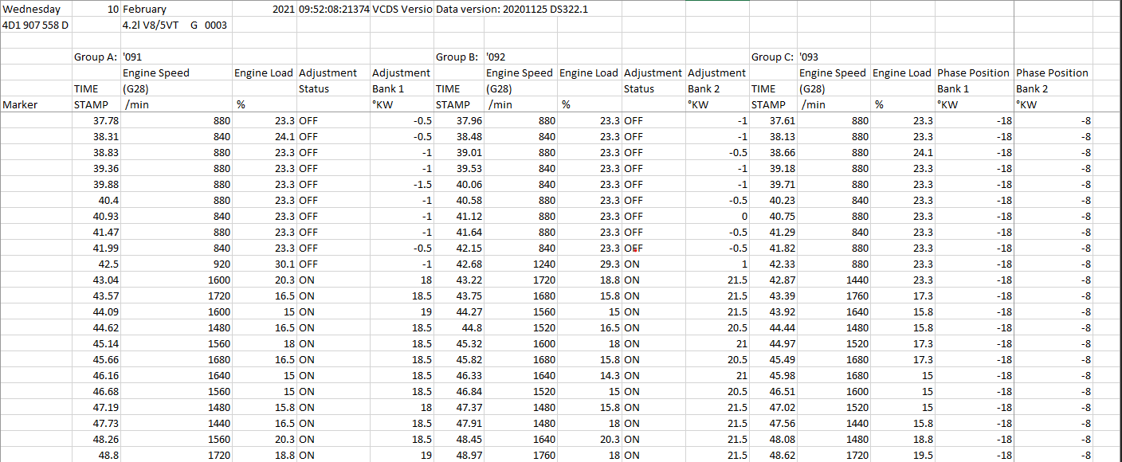Select the Group B: '092 header cell

coord(457,57)
